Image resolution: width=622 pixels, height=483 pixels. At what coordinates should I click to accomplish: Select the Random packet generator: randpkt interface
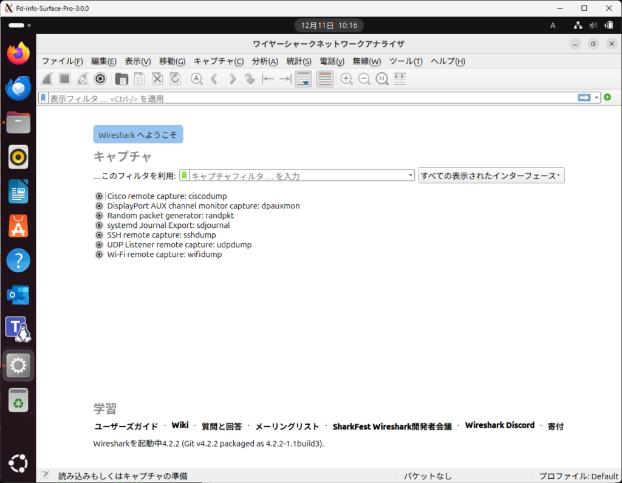pos(170,216)
